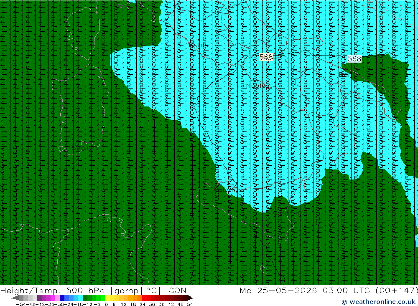Click the 30 value on legend scale
This screenshot has width=418, height=306.
point(152,304)
